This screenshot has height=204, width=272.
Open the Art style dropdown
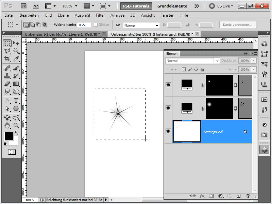141,25
